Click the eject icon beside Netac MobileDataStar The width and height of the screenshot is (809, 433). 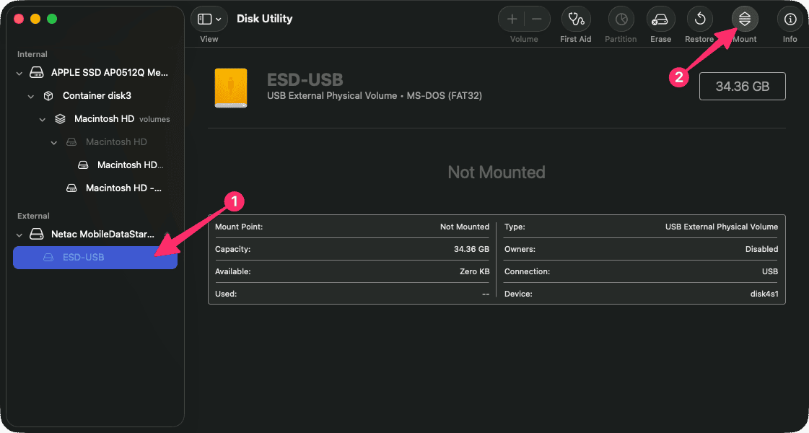[x=167, y=235]
